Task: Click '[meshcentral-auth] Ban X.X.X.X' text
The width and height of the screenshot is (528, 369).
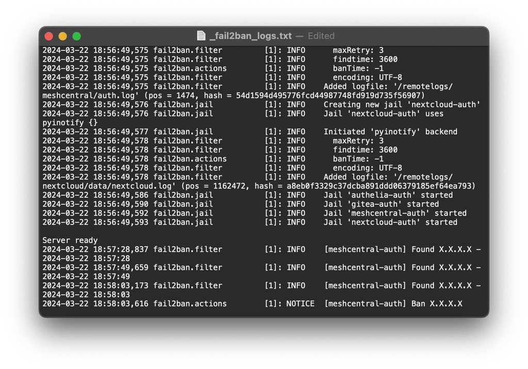Action: [393, 304]
